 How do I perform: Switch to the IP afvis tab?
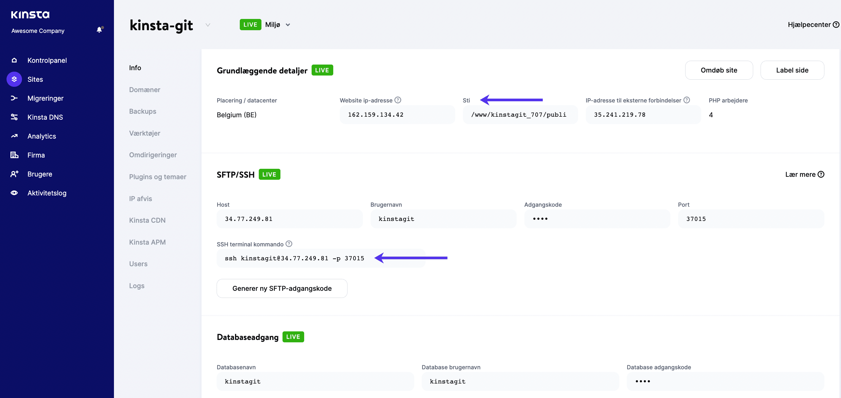coord(140,199)
